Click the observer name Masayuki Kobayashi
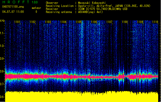The width and height of the screenshot is (161, 102). click(x=92, y=3)
